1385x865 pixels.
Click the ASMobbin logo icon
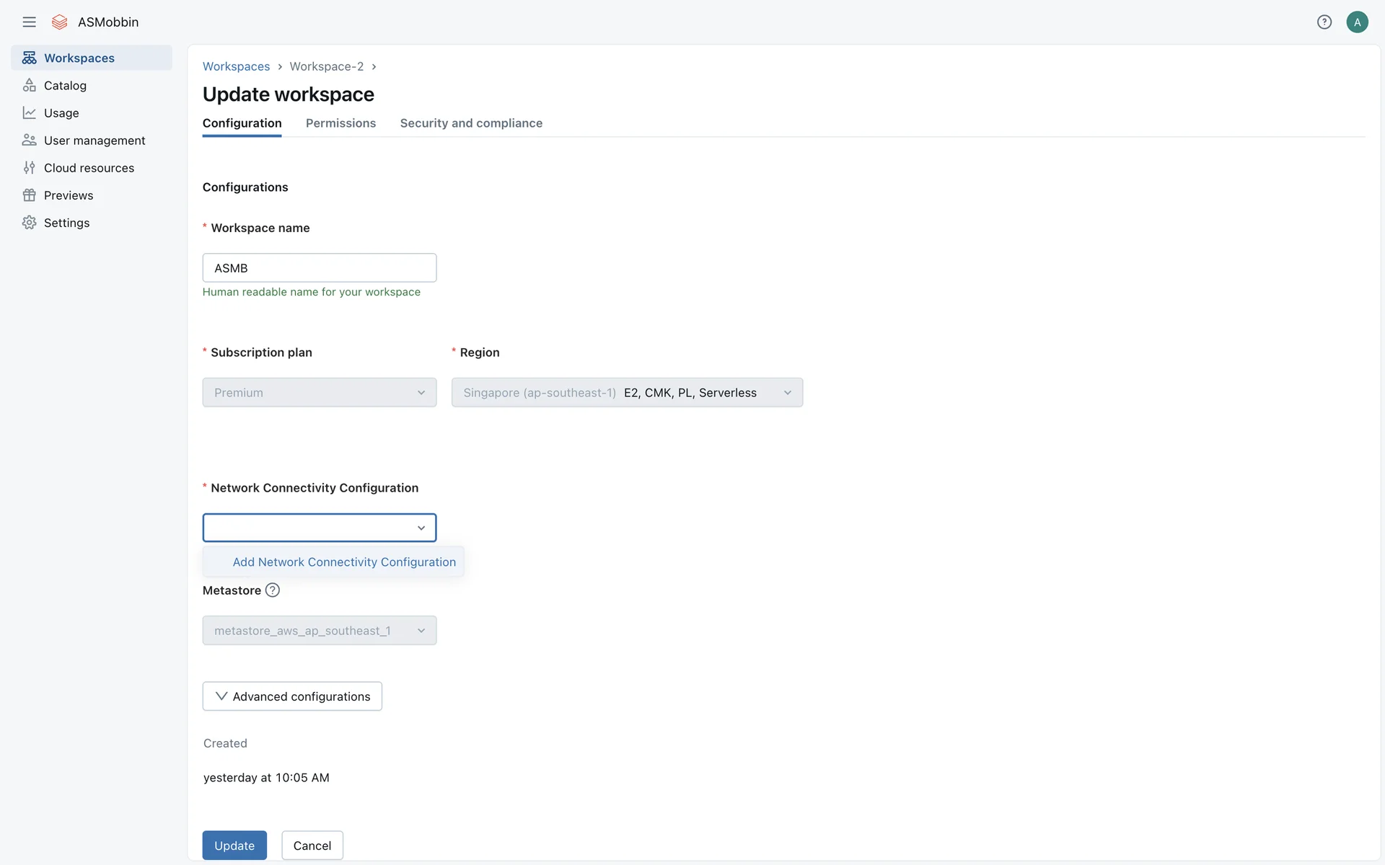tap(60, 22)
